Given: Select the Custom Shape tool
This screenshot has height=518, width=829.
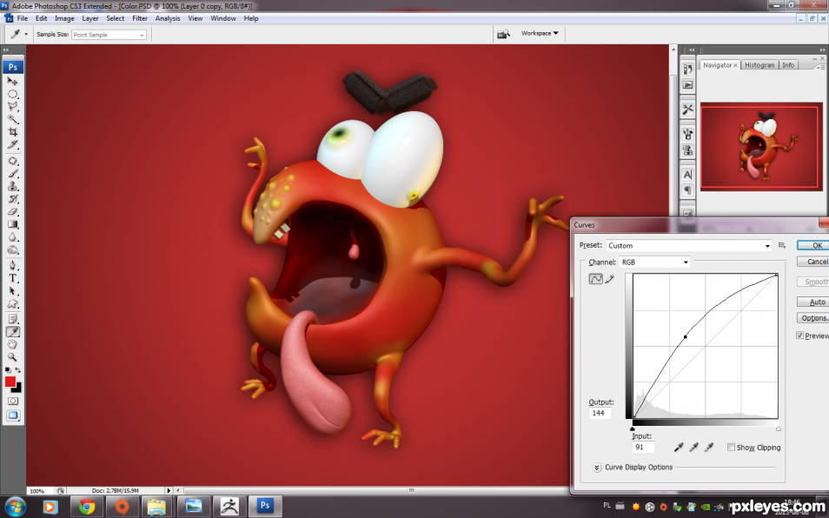Looking at the screenshot, I should pos(12,303).
